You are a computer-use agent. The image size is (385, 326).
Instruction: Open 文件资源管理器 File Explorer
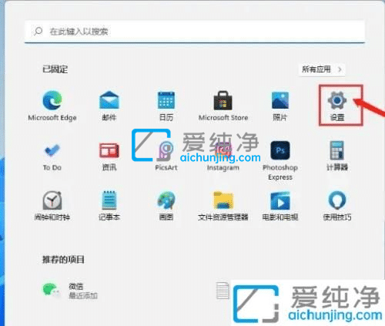(x=223, y=206)
